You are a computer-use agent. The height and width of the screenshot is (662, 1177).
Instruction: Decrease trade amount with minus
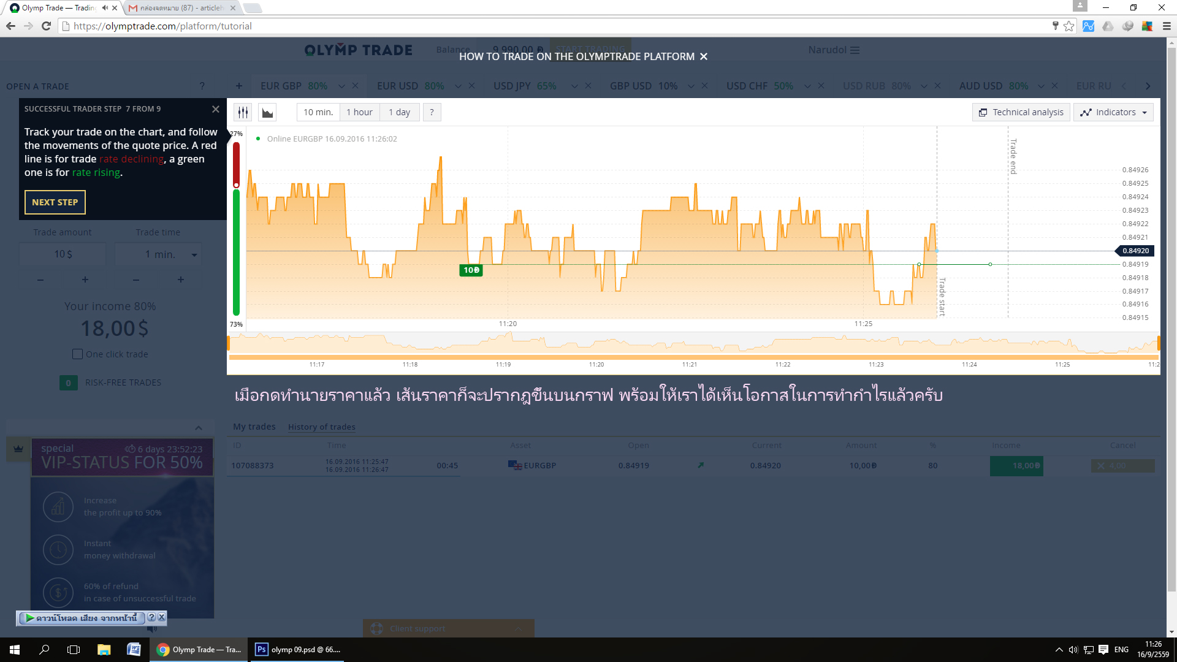click(x=40, y=280)
